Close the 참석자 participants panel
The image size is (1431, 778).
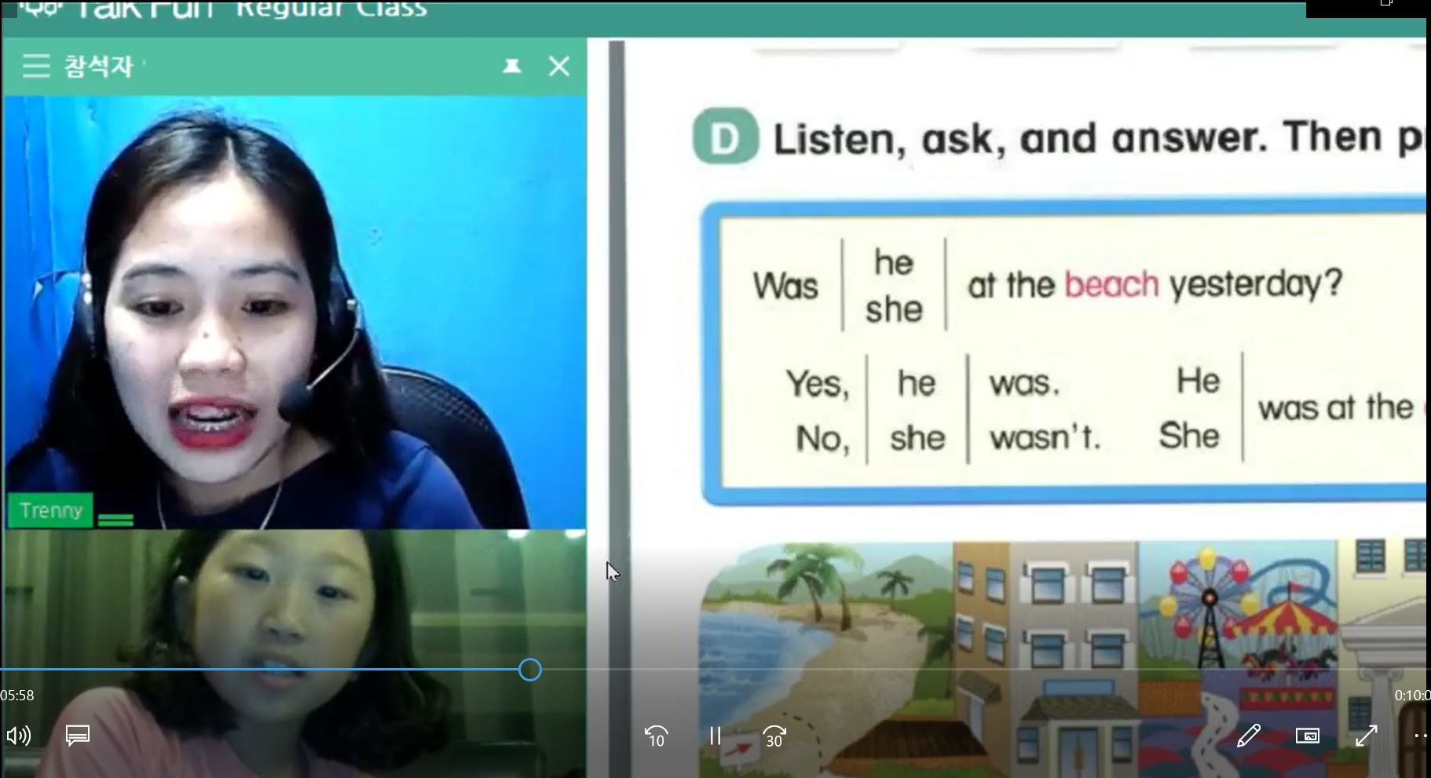[x=558, y=66]
